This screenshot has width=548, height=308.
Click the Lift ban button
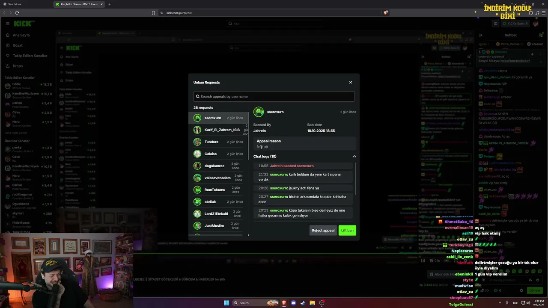click(347, 231)
